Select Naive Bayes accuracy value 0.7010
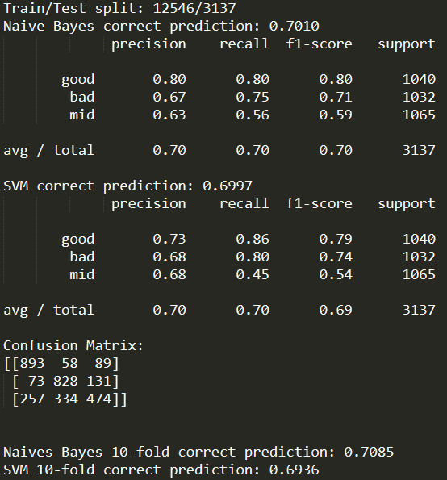This screenshot has height=480, width=447. [295, 27]
